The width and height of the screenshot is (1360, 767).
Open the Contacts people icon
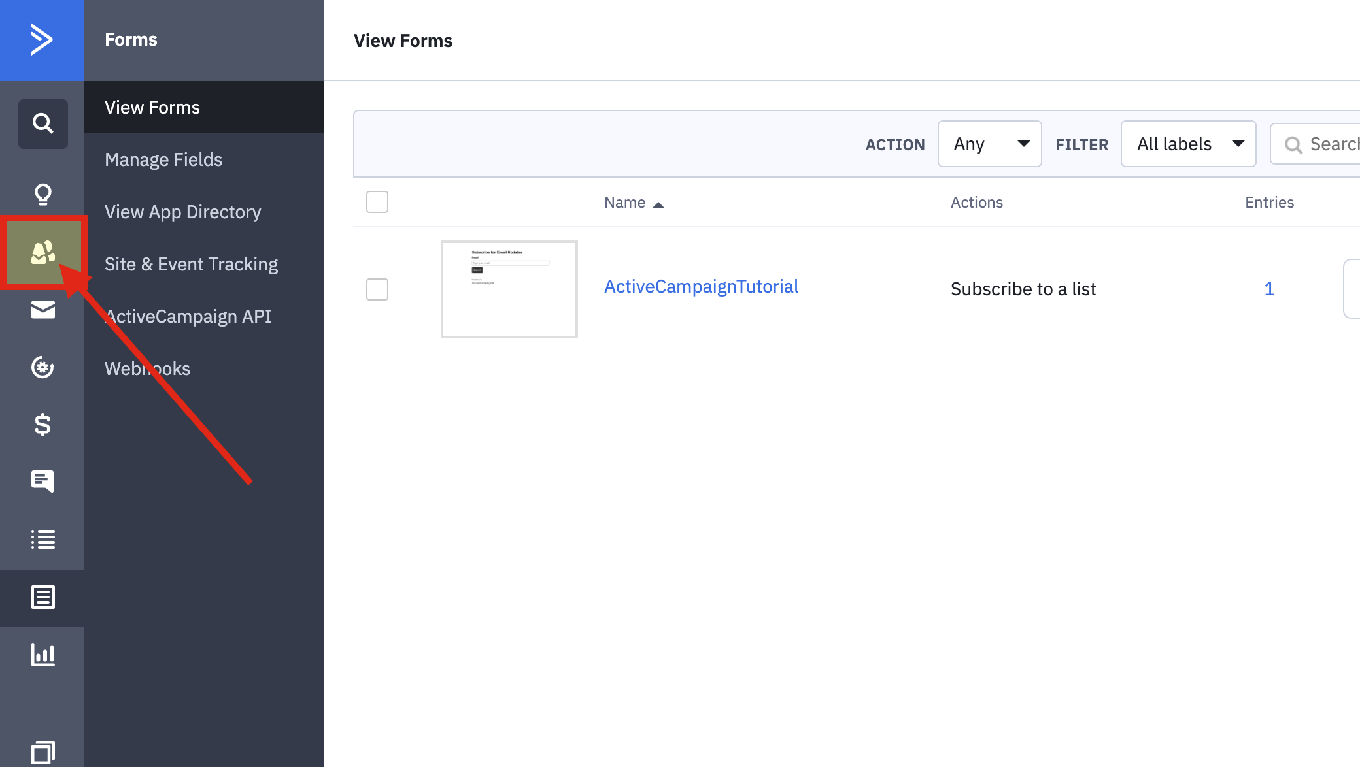42,252
